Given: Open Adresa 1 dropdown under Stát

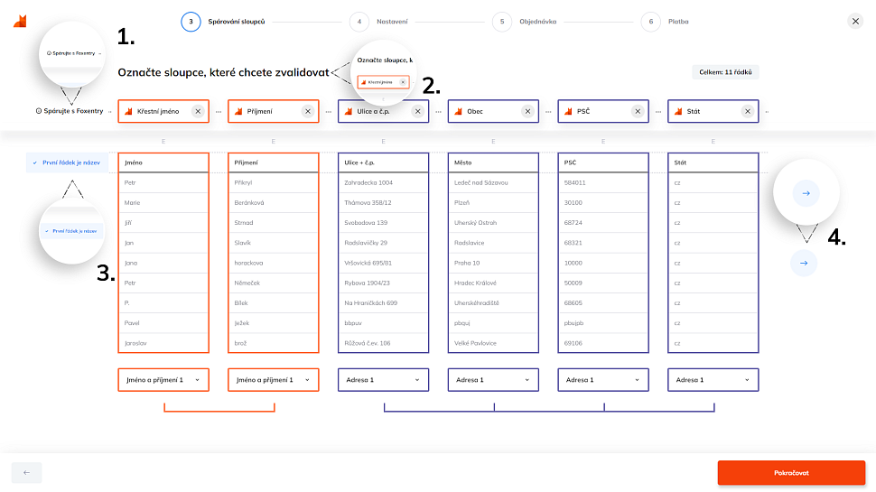Looking at the screenshot, I should pyautogui.click(x=713, y=380).
